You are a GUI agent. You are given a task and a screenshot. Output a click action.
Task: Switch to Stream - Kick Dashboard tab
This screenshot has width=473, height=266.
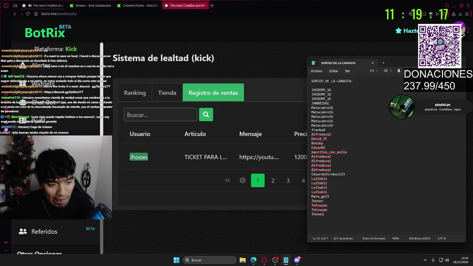tap(90, 6)
